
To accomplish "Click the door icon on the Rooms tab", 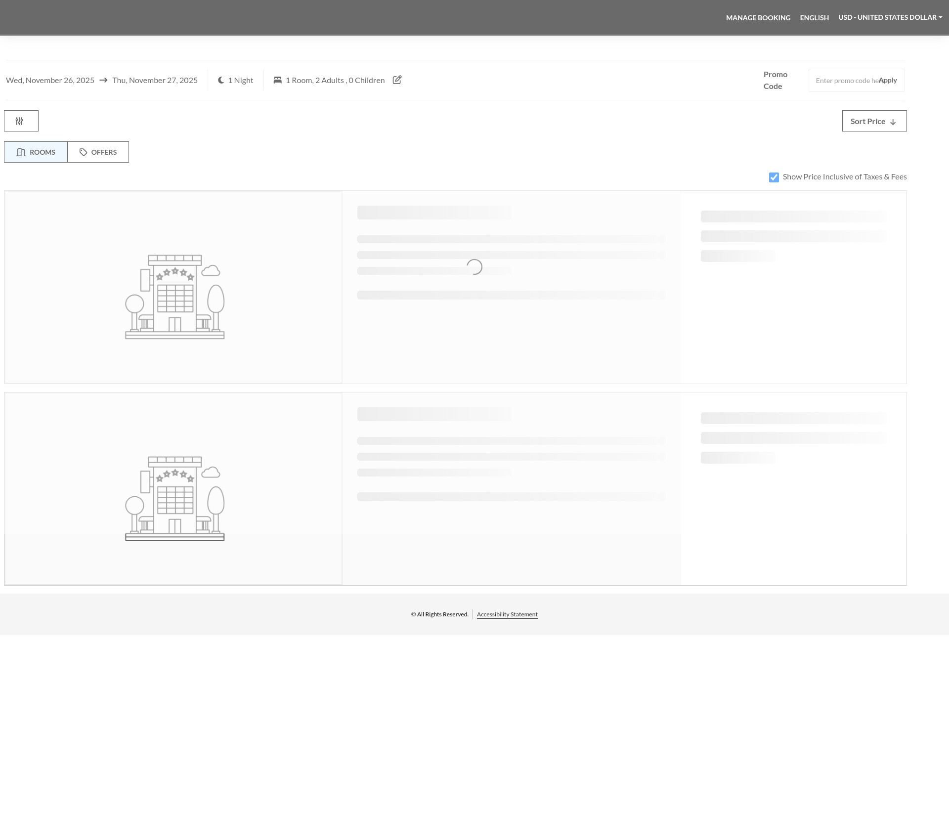I will coord(21,152).
